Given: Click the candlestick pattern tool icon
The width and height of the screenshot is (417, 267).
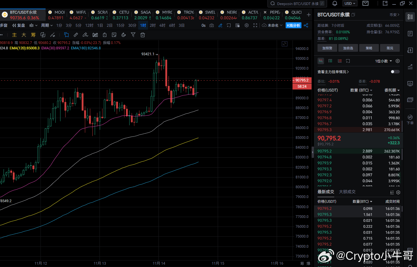Looking at the screenshot, I should coord(95,35).
